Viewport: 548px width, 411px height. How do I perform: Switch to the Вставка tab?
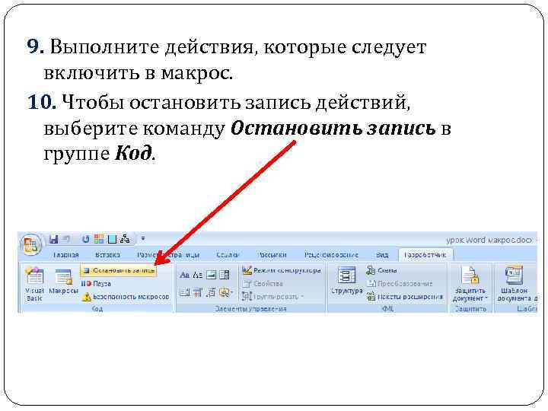click(107, 255)
